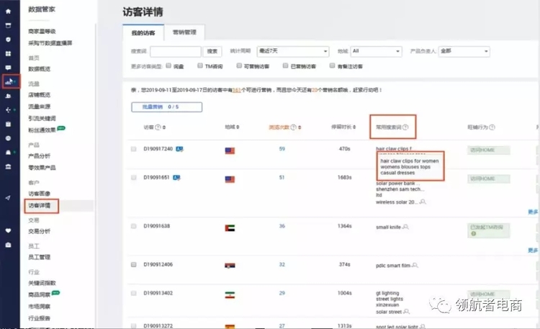Click the home icon in left rail

point(8,12)
